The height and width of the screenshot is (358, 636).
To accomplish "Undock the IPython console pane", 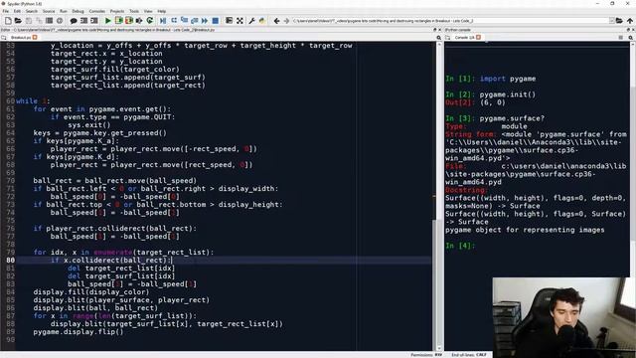I will [628, 30].
